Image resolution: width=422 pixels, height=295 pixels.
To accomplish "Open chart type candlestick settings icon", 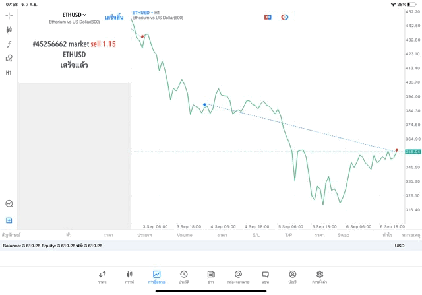I will (x=9, y=30).
